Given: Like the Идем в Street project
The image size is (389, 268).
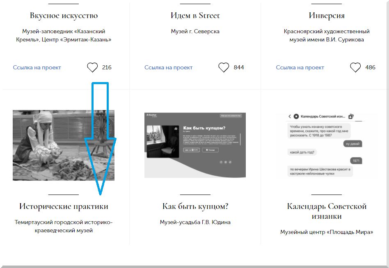Looking at the screenshot, I should tap(224, 67).
